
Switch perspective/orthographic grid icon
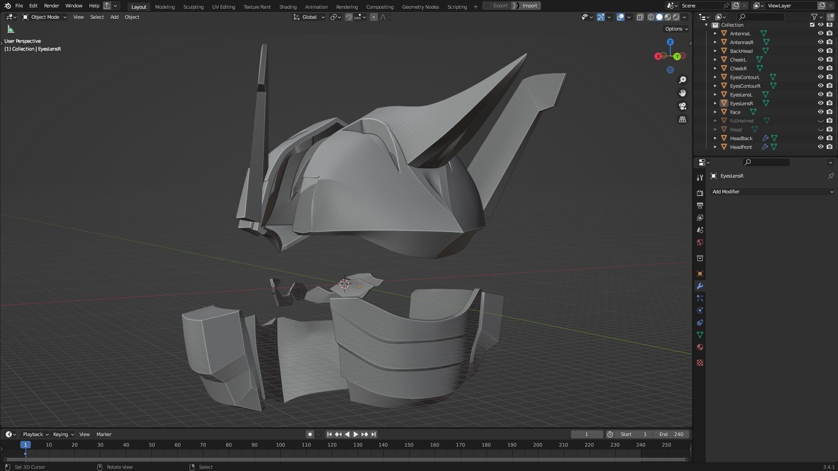(x=682, y=119)
